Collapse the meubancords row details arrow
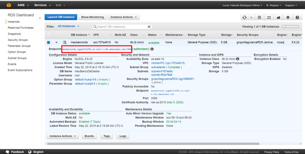Screen dimensions: 305x154 pyautogui.click(x=56, y=43)
